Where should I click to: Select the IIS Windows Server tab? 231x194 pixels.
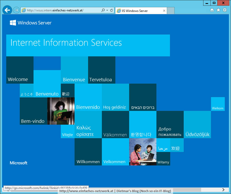tap(141, 11)
